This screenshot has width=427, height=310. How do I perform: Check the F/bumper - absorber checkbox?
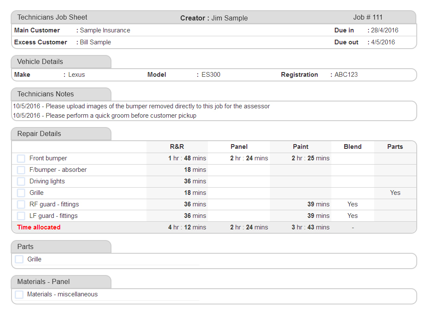point(21,170)
